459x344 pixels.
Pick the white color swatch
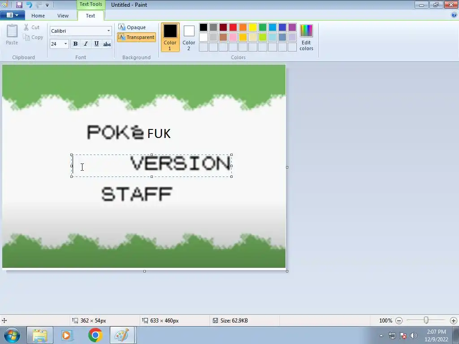204,37
